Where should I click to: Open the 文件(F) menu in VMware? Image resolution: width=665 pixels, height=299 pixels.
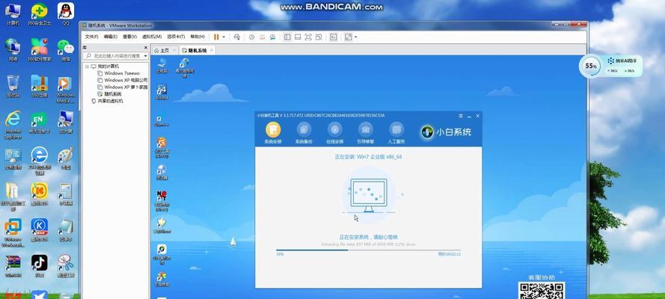pos(91,37)
